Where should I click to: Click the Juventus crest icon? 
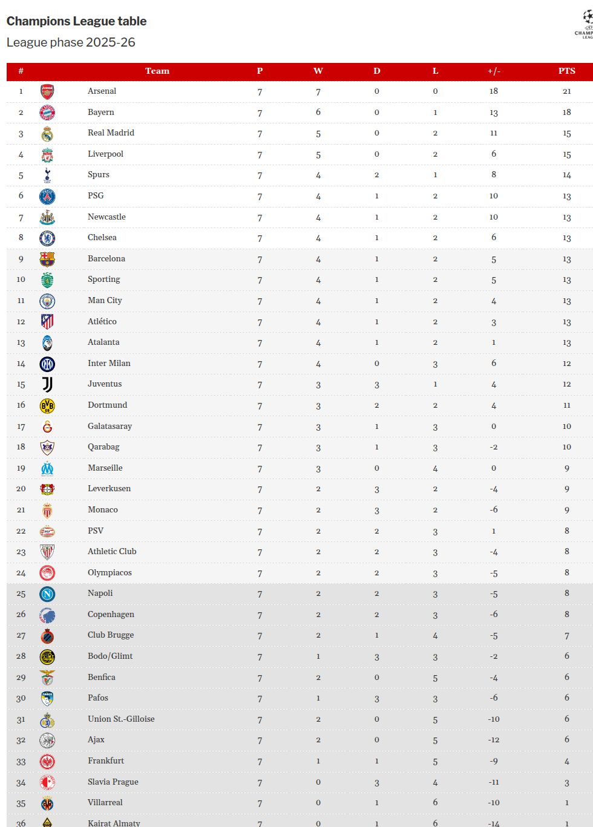[x=47, y=384]
